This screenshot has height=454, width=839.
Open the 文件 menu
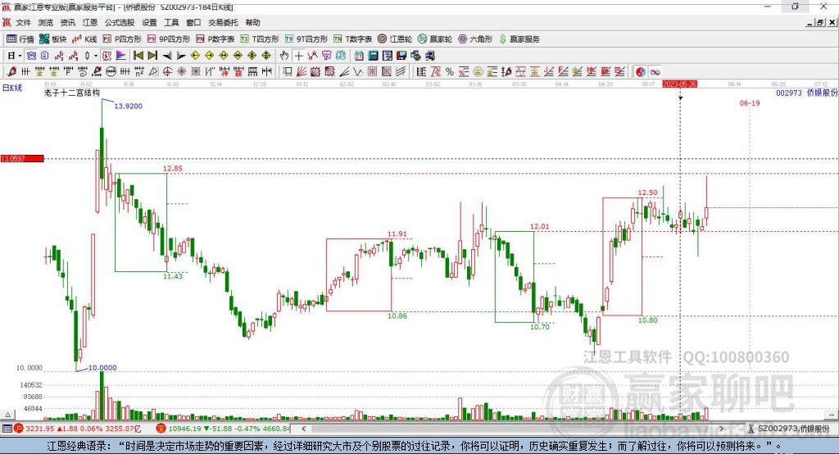[24, 22]
